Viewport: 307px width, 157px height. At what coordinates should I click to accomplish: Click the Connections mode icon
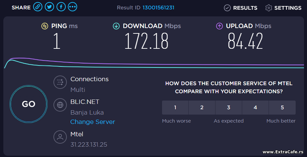[60, 82]
